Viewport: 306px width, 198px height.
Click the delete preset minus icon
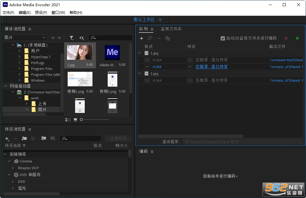pos(16,139)
